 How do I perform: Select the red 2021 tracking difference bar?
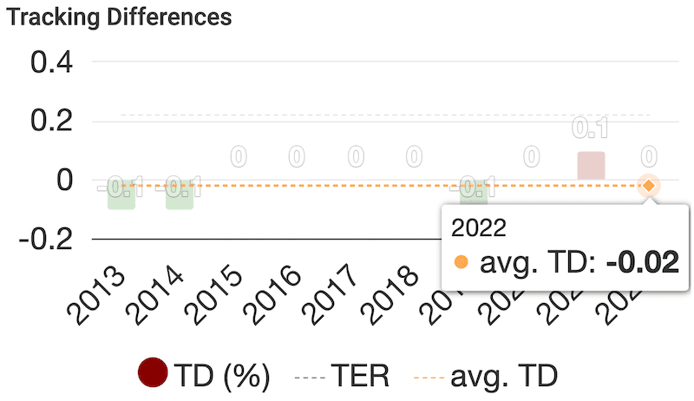tap(591, 166)
